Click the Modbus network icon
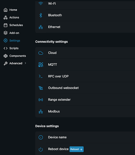135x155 pixels. [x=41, y=112]
